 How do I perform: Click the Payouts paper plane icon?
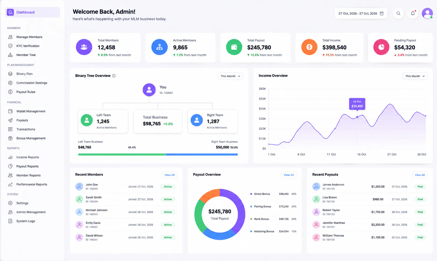click(10, 120)
